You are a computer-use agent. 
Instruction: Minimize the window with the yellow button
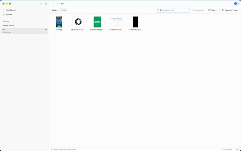coord(7,4)
